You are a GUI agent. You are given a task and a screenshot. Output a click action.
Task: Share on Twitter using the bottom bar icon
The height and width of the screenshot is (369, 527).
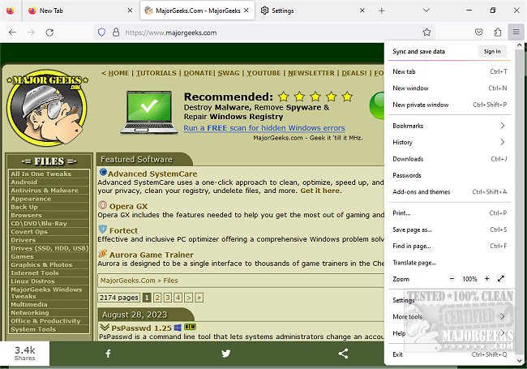tap(226, 354)
